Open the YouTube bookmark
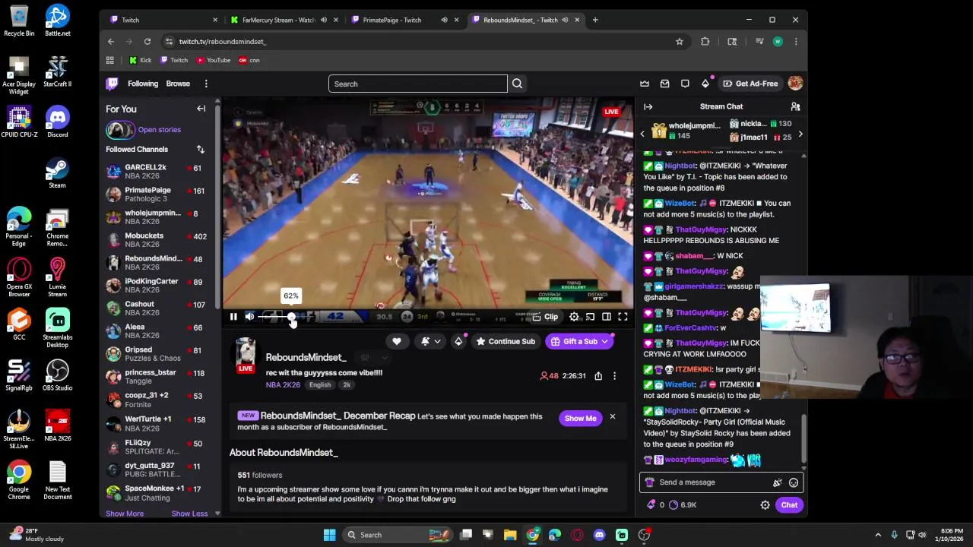Image resolution: width=973 pixels, height=547 pixels. (x=214, y=60)
